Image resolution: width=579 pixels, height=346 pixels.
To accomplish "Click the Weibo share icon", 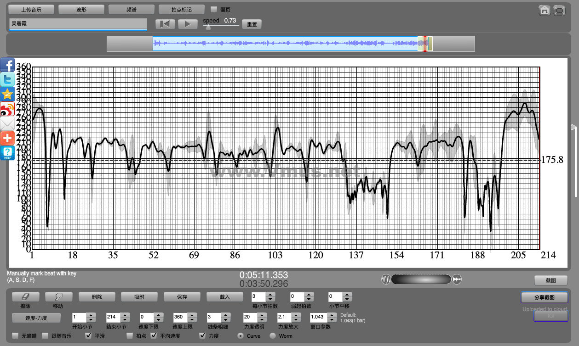I will pos(7,109).
